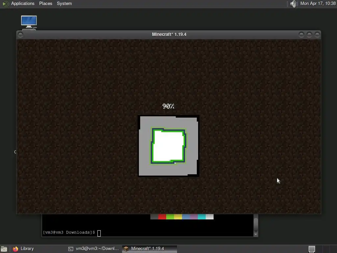The width and height of the screenshot is (337, 253).
Task: Click the red color block in terminal
Action: [x=162, y=217]
